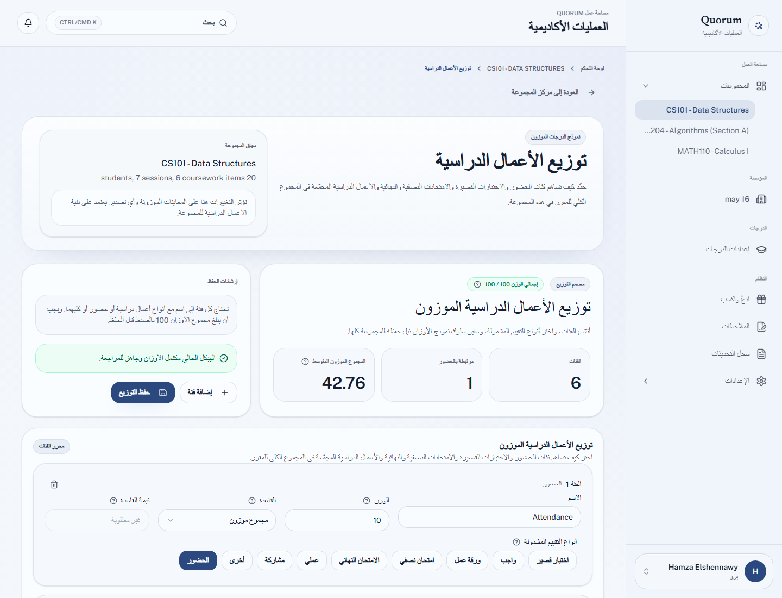The height and width of the screenshot is (598, 782).
Task: Open the notifications bell
Action: 28,23
